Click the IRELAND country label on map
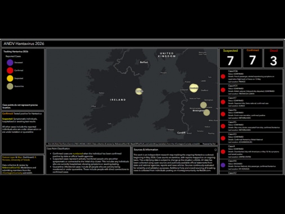Viewport: 285px width, 214px height. point(118,100)
